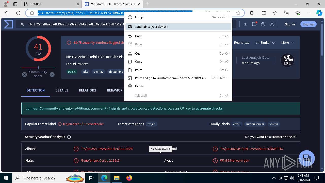Screen dimensions: 325x183
Task: Click the idle tag
Action: 86,72
